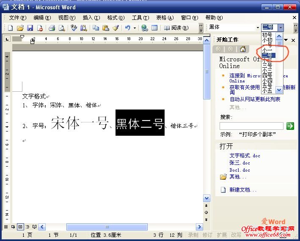
Task: Click the Print icon in toolbar
Action: [x=52, y=28]
